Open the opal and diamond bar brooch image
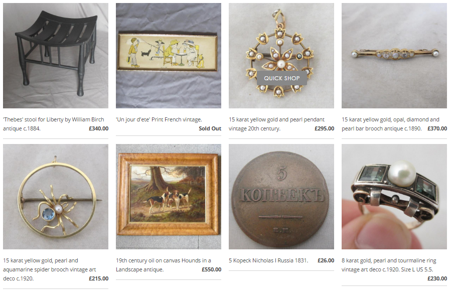The width and height of the screenshot is (452, 290). coord(394,56)
